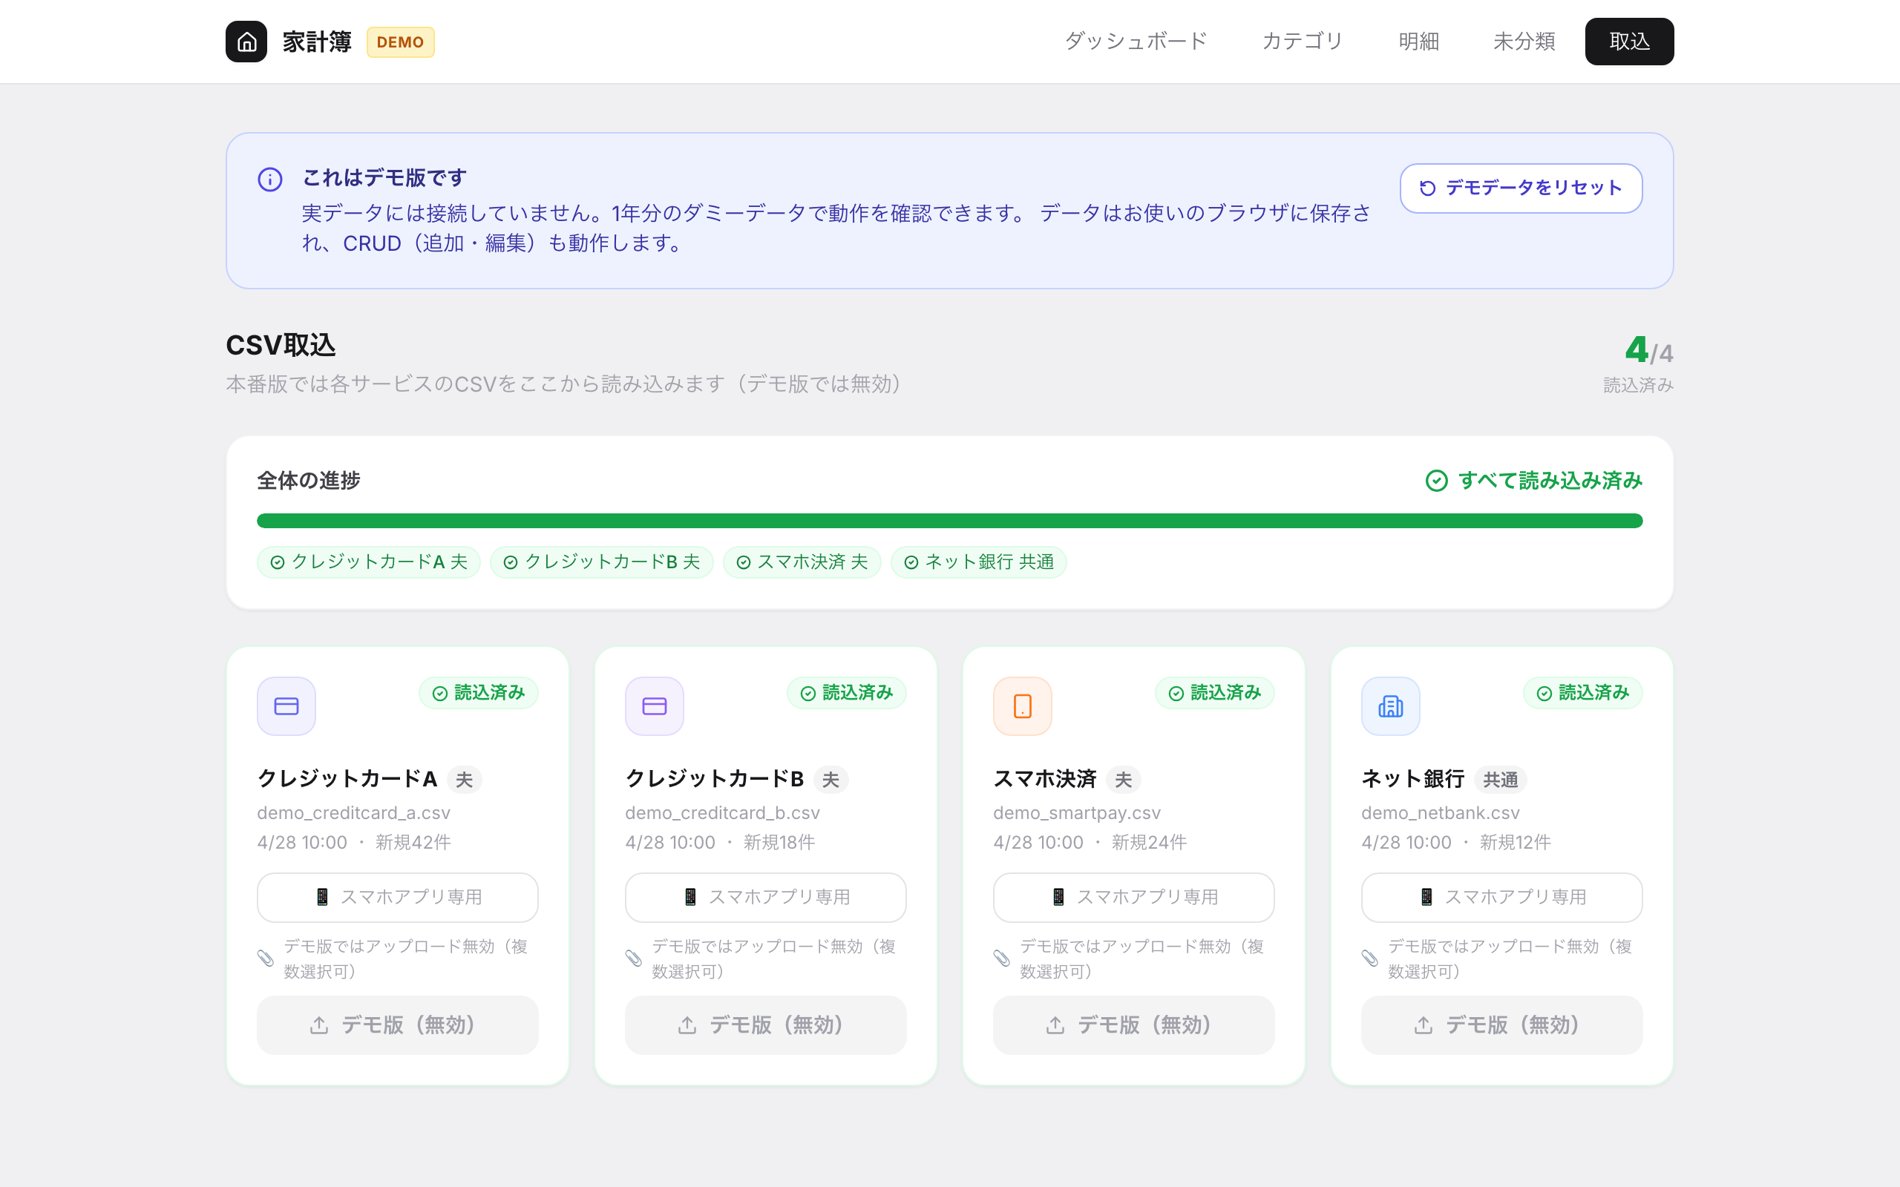Click the デモ版（無効）button for ネット銀行
Image resolution: width=1900 pixels, height=1187 pixels.
(x=1501, y=1025)
